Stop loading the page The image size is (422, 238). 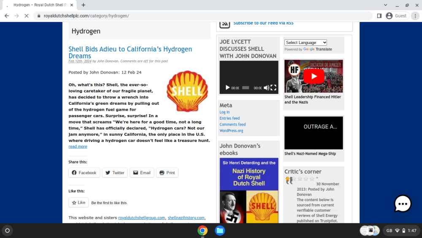tap(26, 16)
